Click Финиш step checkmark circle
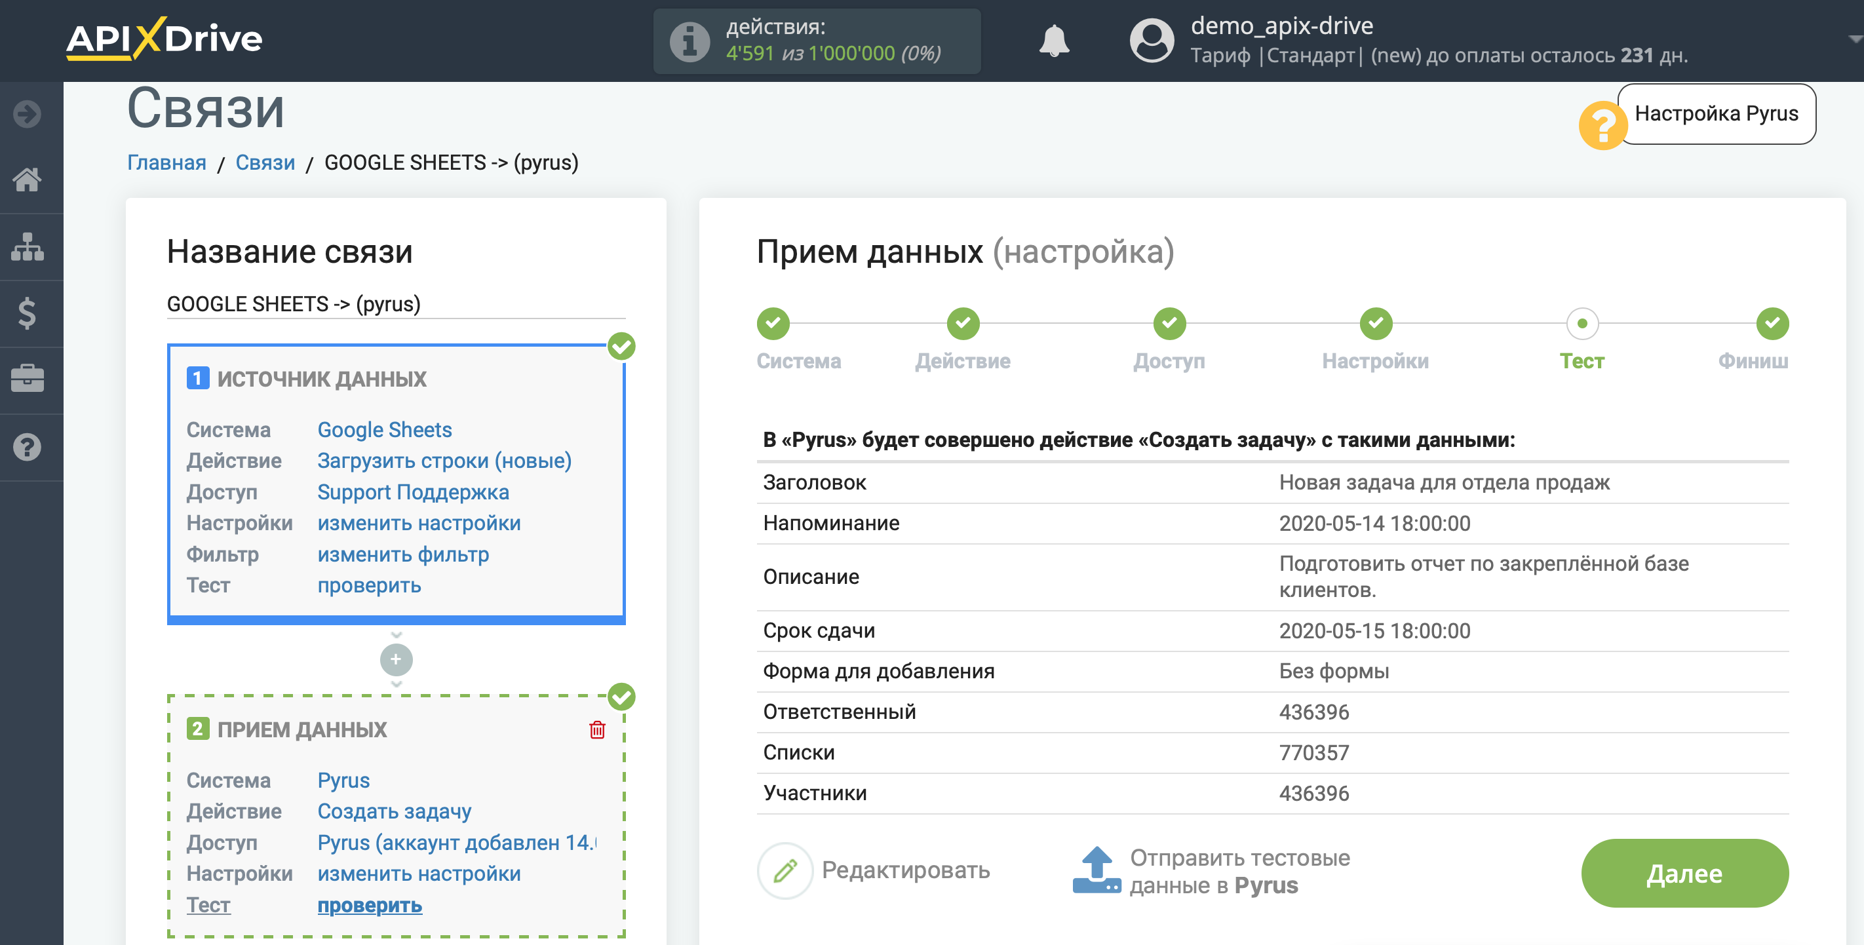Image resolution: width=1864 pixels, height=945 pixels. tap(1772, 324)
